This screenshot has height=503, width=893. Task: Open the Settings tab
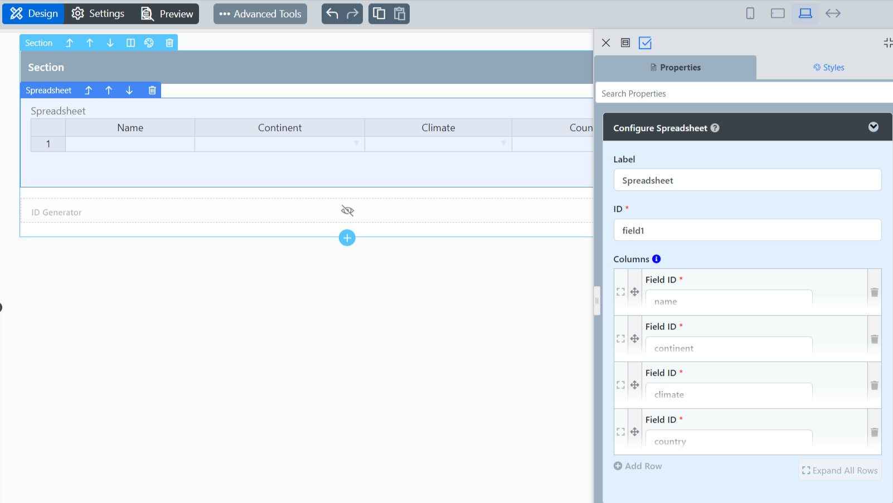coord(98,13)
